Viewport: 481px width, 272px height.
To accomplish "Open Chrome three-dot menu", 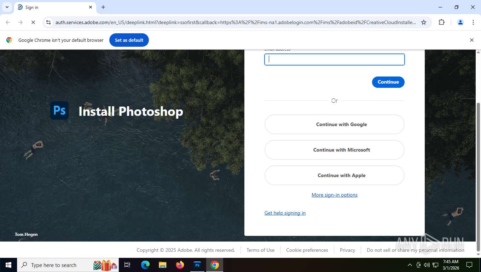I will pyautogui.click(x=473, y=22).
